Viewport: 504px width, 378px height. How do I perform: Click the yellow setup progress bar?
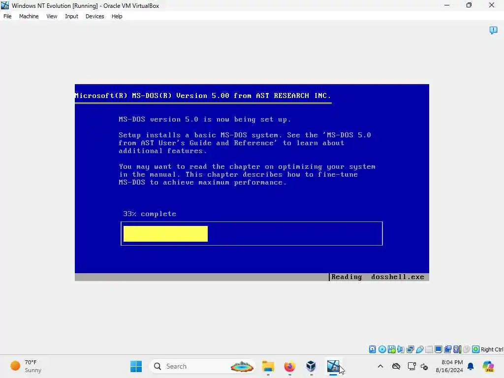coord(165,234)
